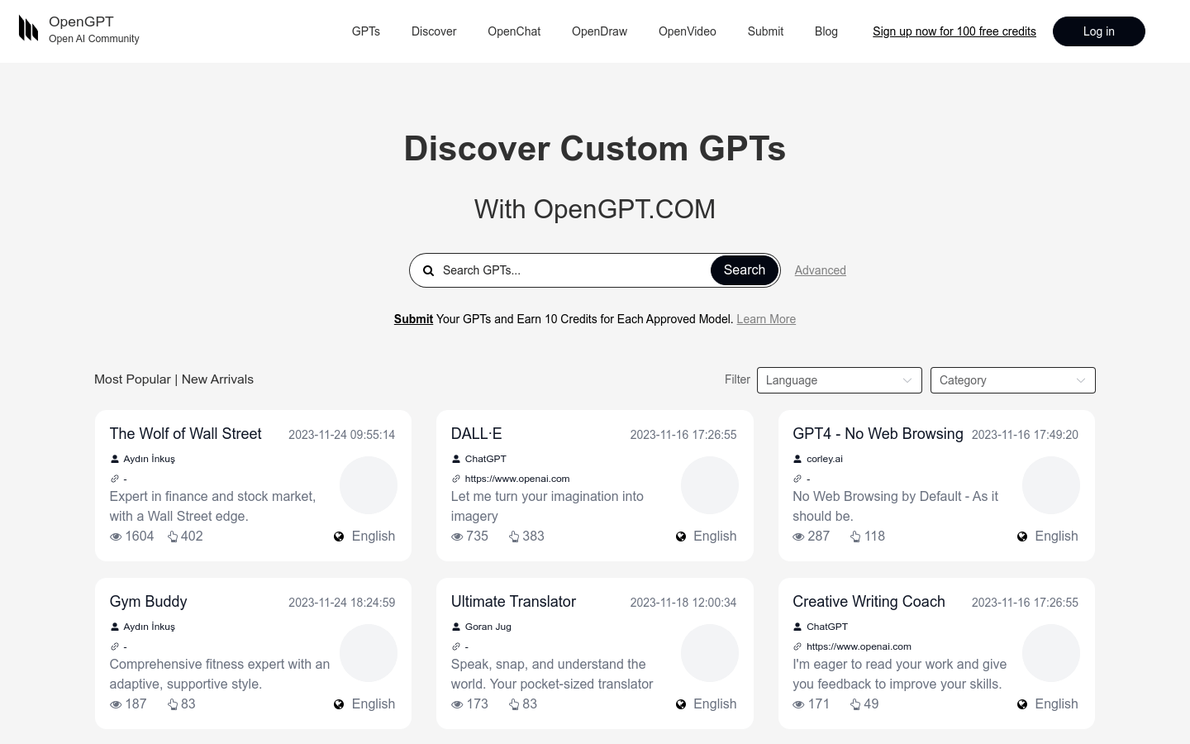1190x744 pixels.
Task: Click the author person icon beside Goran Jug
Action: [x=455, y=627]
